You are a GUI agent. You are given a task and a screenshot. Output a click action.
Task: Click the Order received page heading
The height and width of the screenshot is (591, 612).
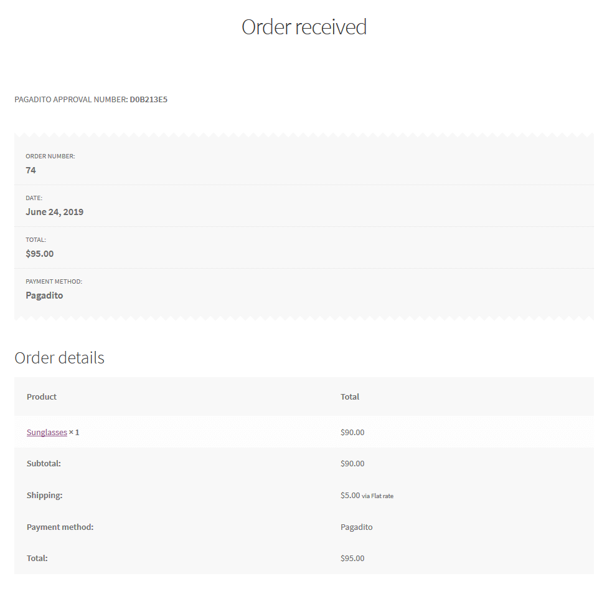(x=304, y=27)
